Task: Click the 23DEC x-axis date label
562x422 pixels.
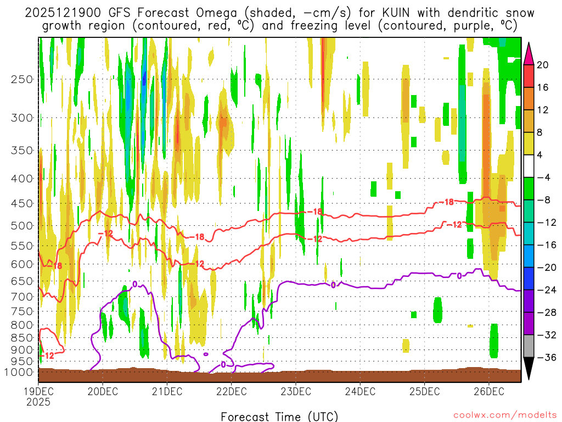Action: (x=296, y=391)
